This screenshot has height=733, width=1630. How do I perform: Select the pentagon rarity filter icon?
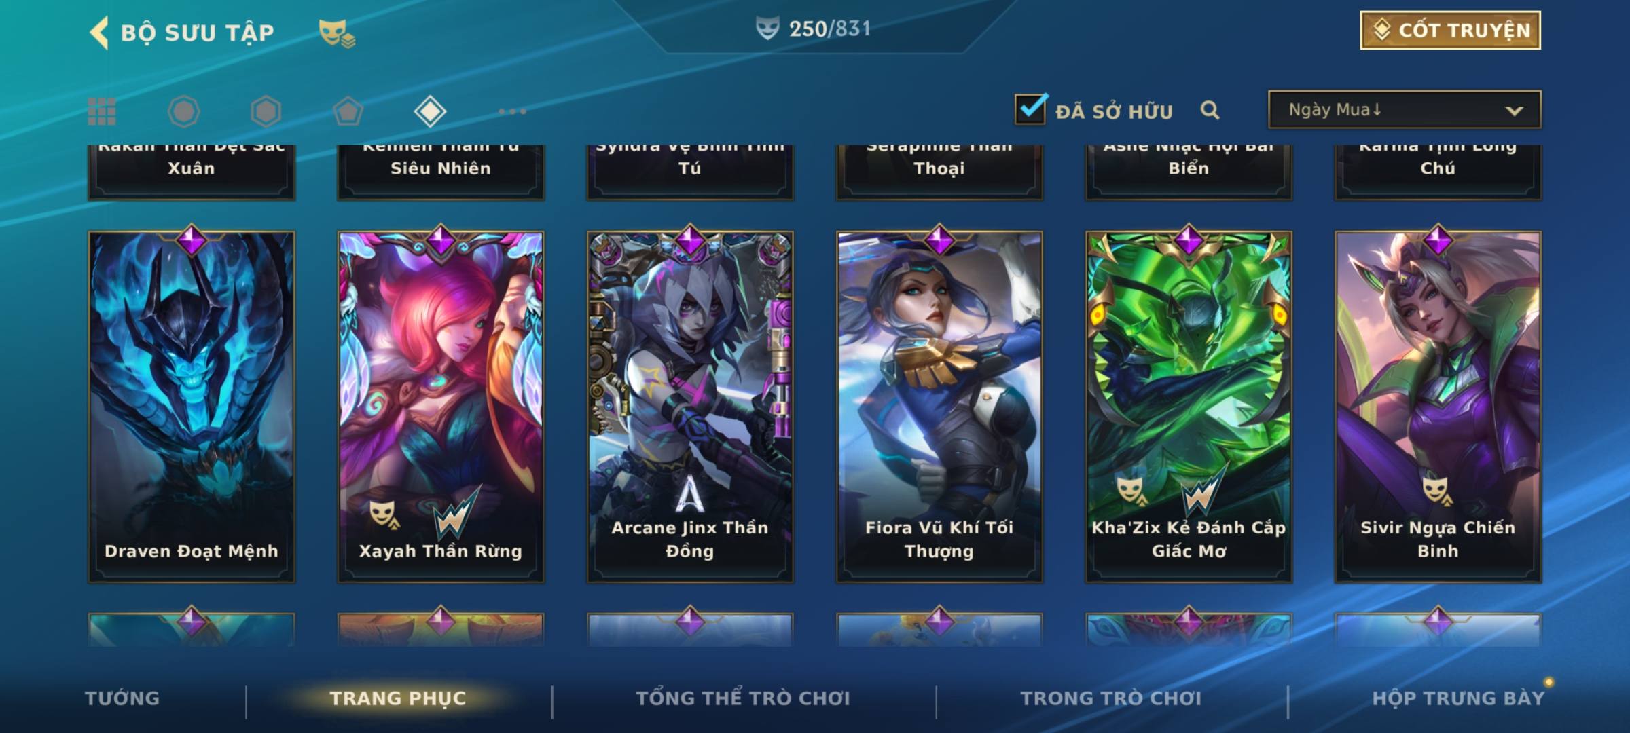348,111
